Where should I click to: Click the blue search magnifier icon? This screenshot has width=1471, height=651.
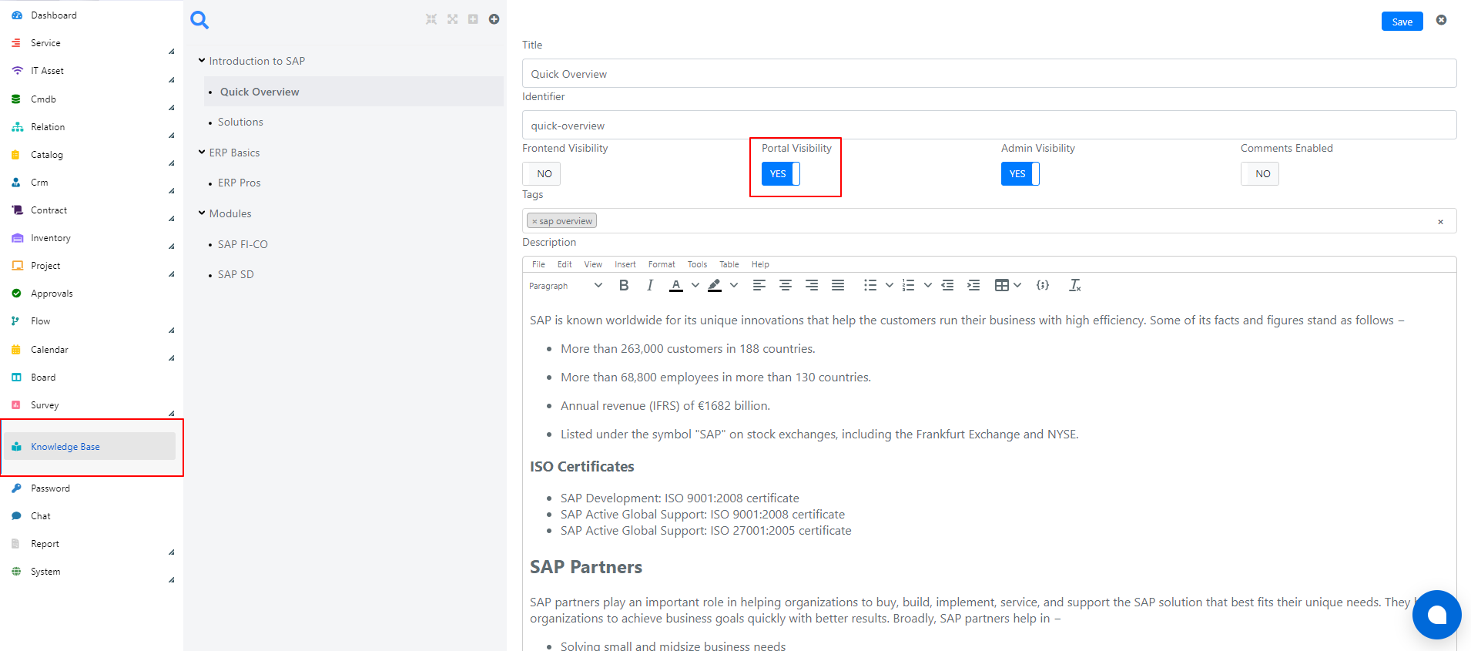coord(199,20)
